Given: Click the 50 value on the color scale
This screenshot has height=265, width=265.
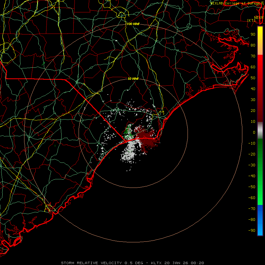Looking at the screenshot, I should [253, 78].
